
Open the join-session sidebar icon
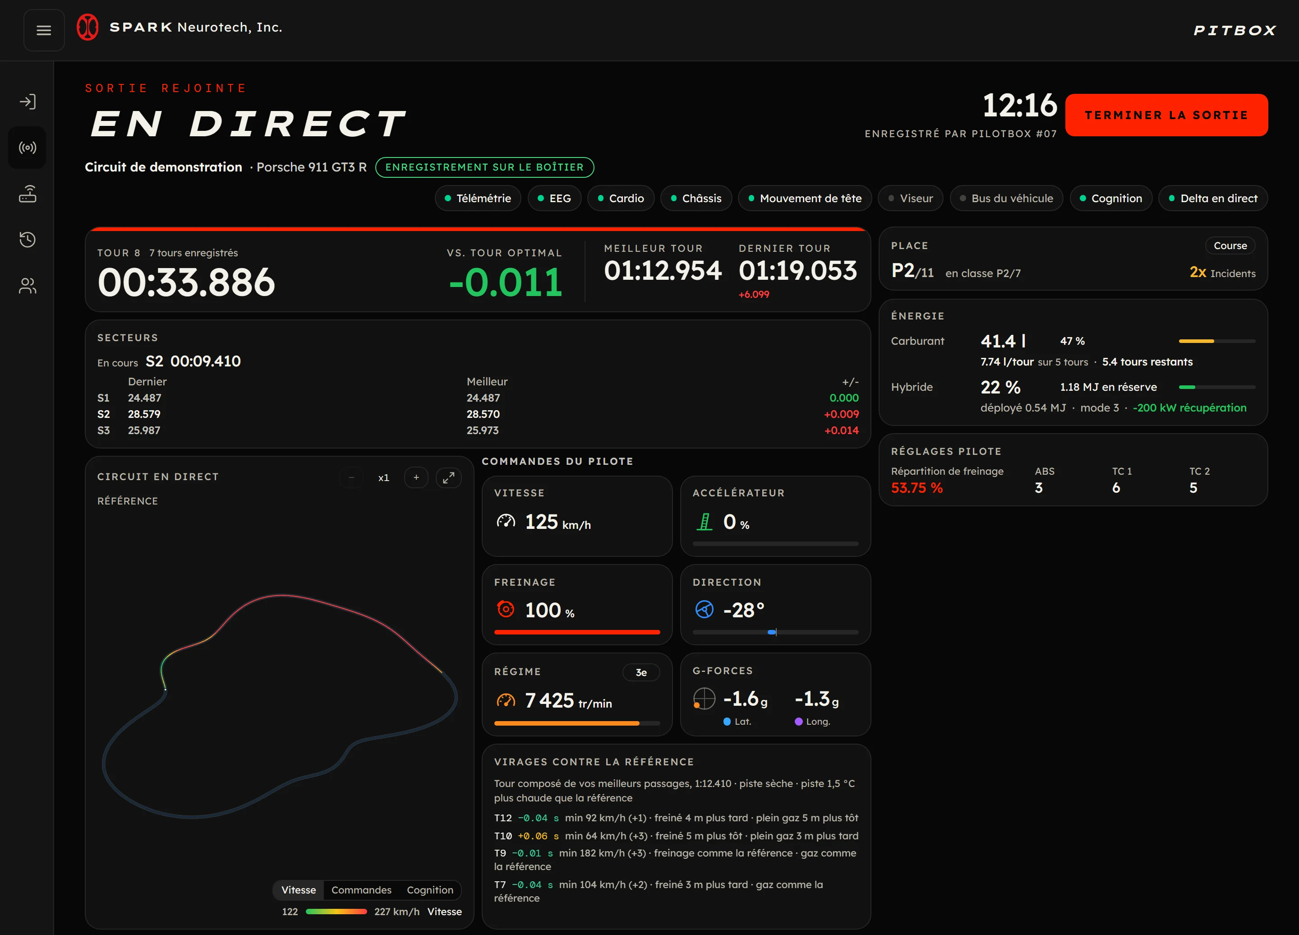point(28,102)
